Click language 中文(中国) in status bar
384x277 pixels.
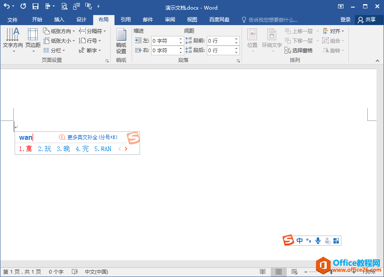97,272
